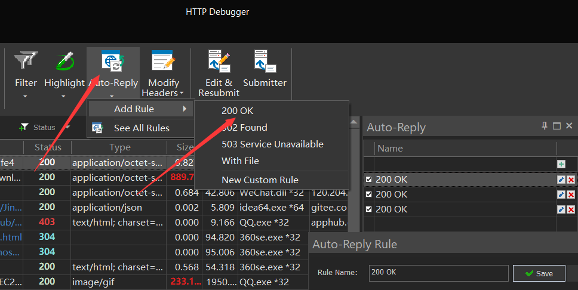The image size is (578, 290).
Task: Expand the Add Rule submenu arrow
Action: [x=185, y=109]
